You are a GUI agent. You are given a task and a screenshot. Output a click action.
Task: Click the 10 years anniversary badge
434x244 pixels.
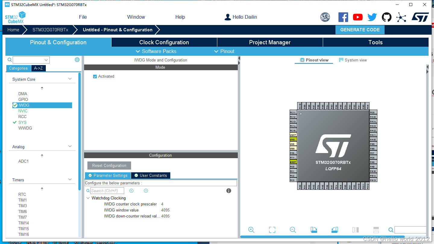pyautogui.click(x=325, y=17)
